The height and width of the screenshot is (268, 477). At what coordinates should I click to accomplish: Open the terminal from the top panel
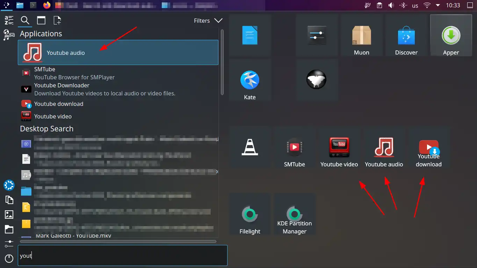coord(33,5)
